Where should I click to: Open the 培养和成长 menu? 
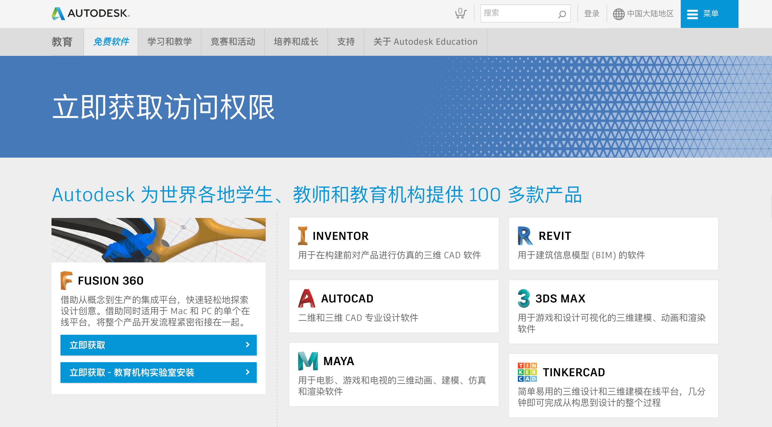(x=296, y=42)
